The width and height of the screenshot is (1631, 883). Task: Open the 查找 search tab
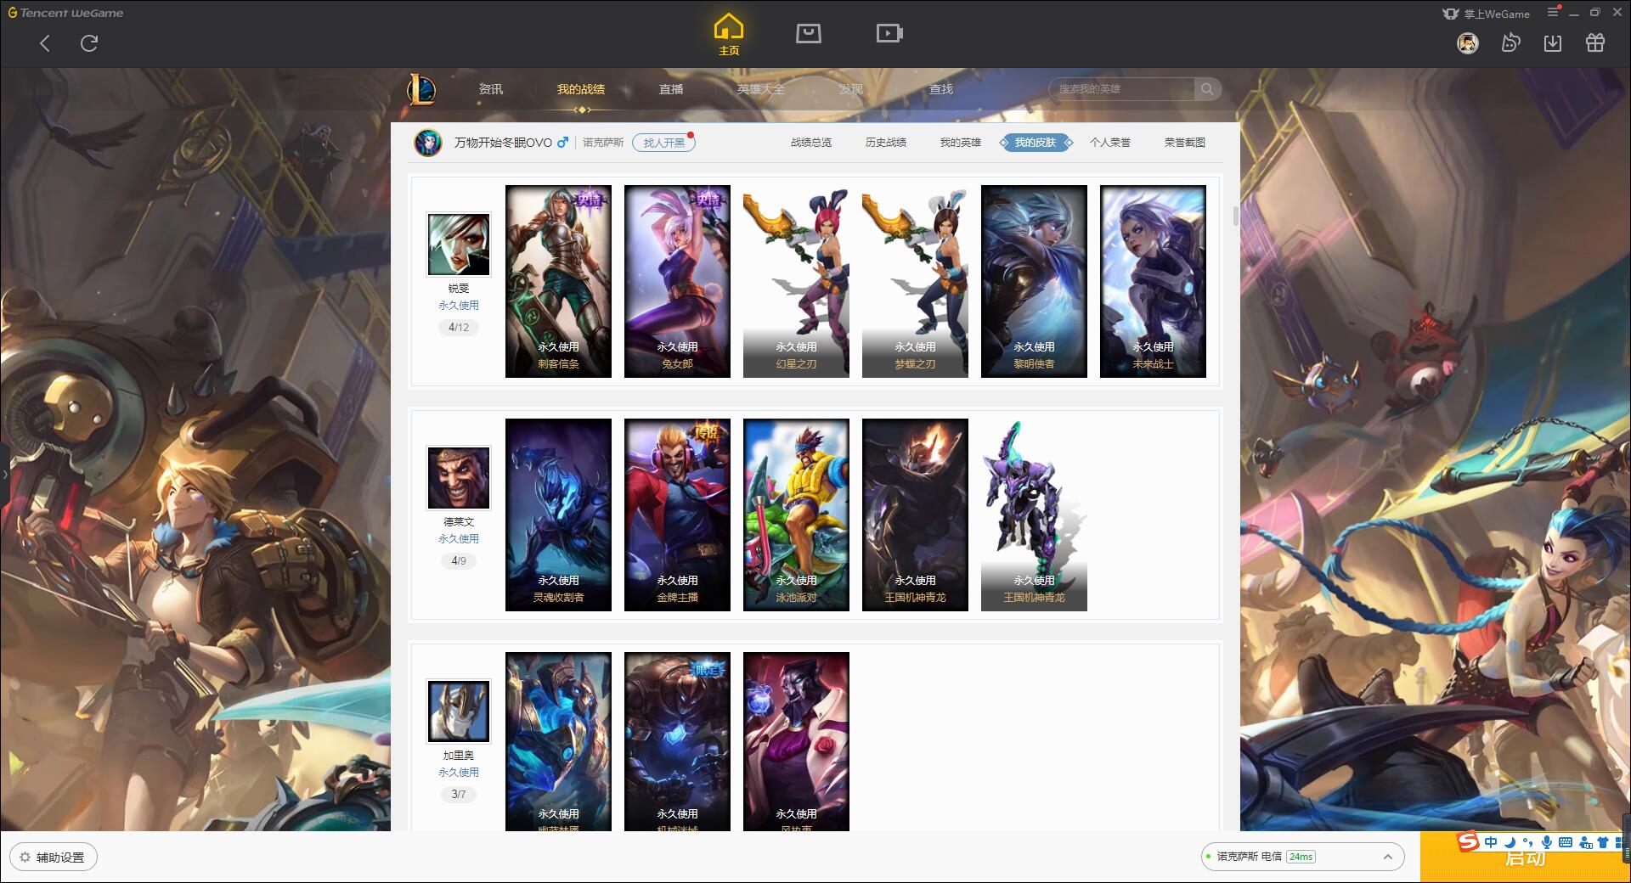coord(941,89)
